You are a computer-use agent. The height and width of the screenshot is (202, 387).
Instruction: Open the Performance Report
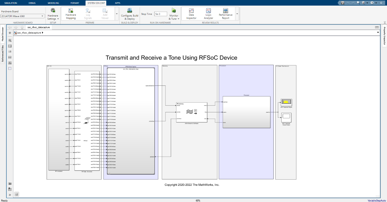coord(226,14)
